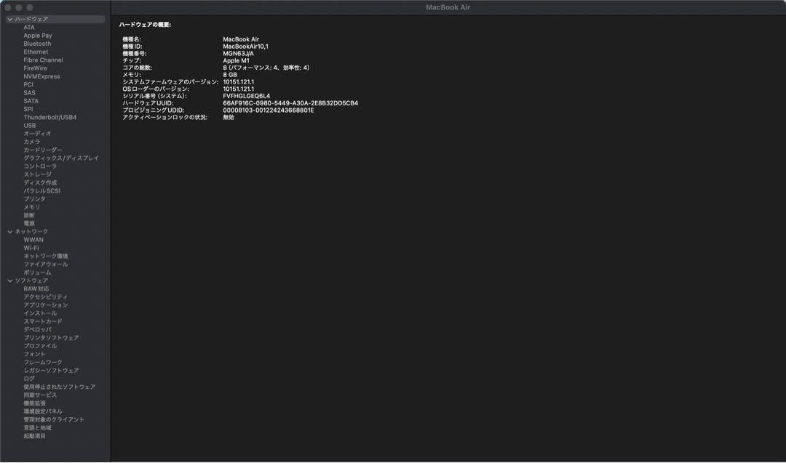786x463 pixels.
Task: Select アプリケーション in the sidebar
Action: pos(46,305)
